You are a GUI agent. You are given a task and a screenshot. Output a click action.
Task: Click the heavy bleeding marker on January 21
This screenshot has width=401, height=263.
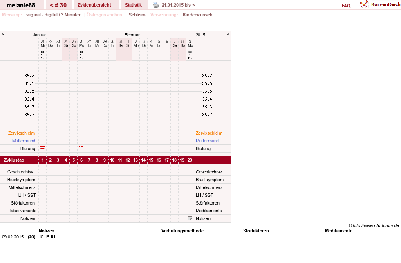[43, 147]
